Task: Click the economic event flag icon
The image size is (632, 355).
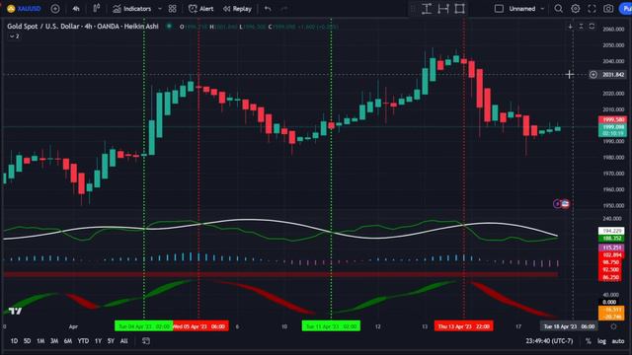Action: pyautogui.click(x=565, y=204)
